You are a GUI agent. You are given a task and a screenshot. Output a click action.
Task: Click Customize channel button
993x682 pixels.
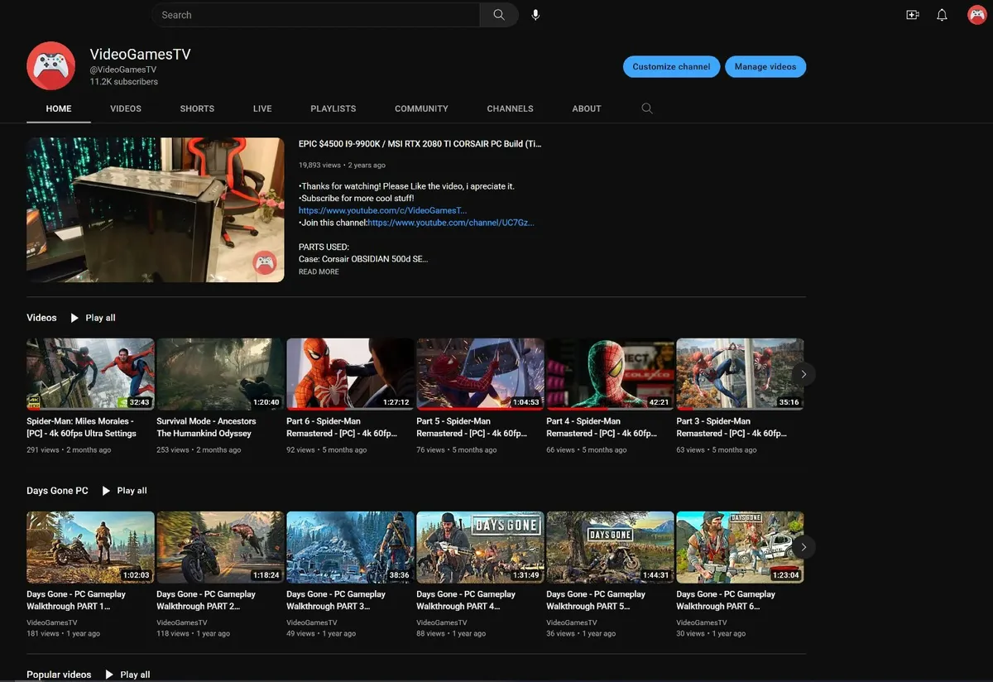tap(671, 67)
